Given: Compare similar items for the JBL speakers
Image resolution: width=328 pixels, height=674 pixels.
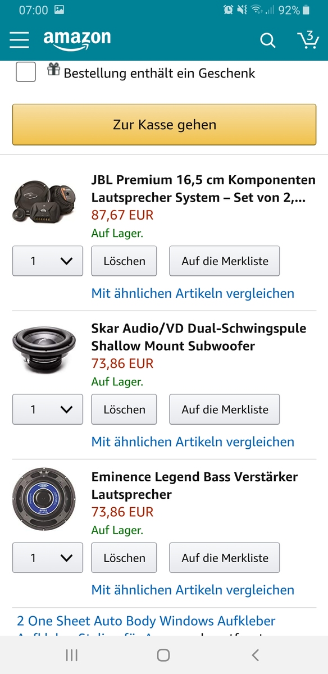Looking at the screenshot, I should [193, 293].
